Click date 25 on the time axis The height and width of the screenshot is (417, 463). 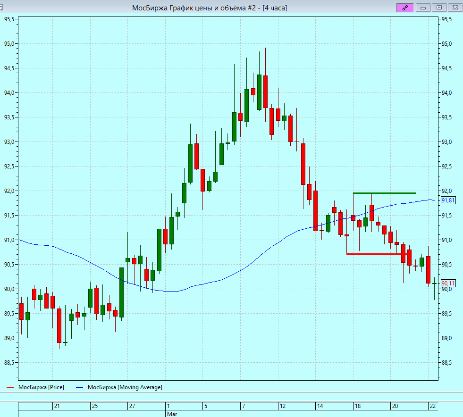click(x=95, y=406)
